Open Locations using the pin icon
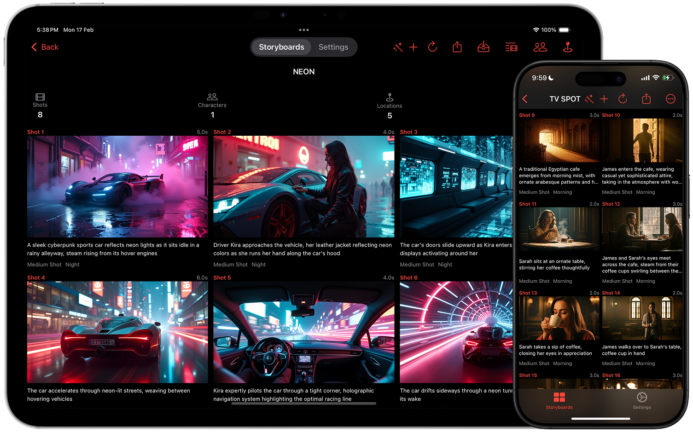This screenshot has width=693, height=433. (567, 47)
